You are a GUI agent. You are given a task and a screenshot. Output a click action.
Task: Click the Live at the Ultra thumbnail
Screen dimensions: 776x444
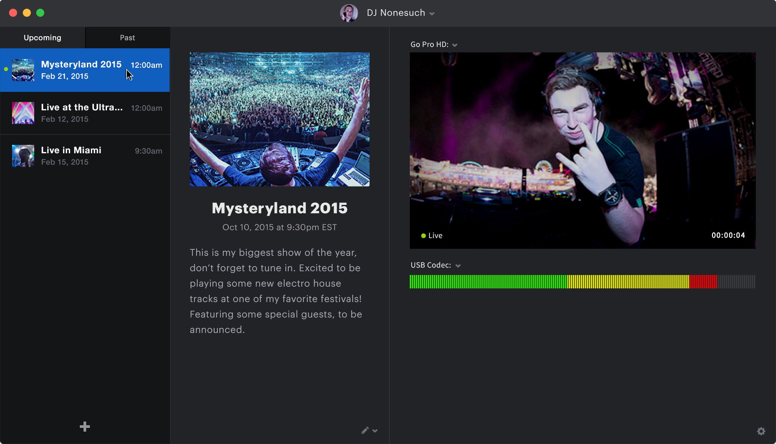pos(23,113)
